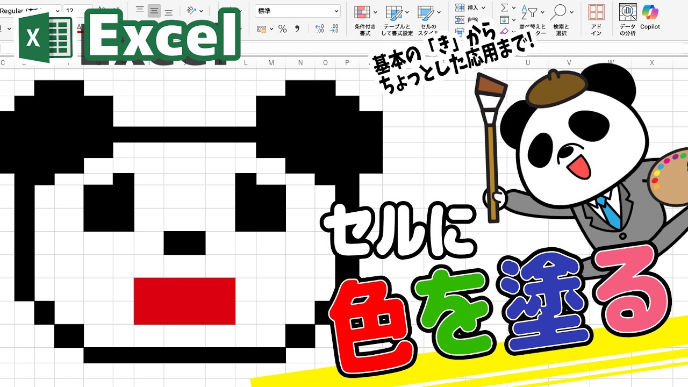Click the Accounting Number Format icon
This screenshot has height=387, width=688.
point(262,29)
